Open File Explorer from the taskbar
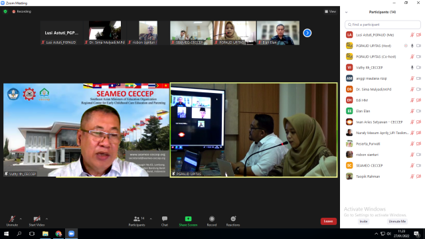Screen dimensions: 425x239 click(x=45, y=234)
